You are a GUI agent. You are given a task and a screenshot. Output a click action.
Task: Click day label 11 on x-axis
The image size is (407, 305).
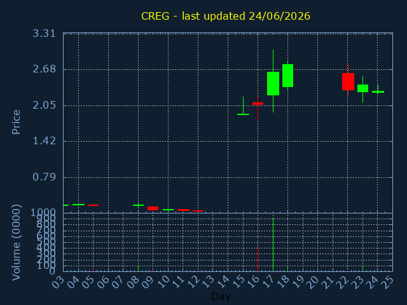point(178,282)
